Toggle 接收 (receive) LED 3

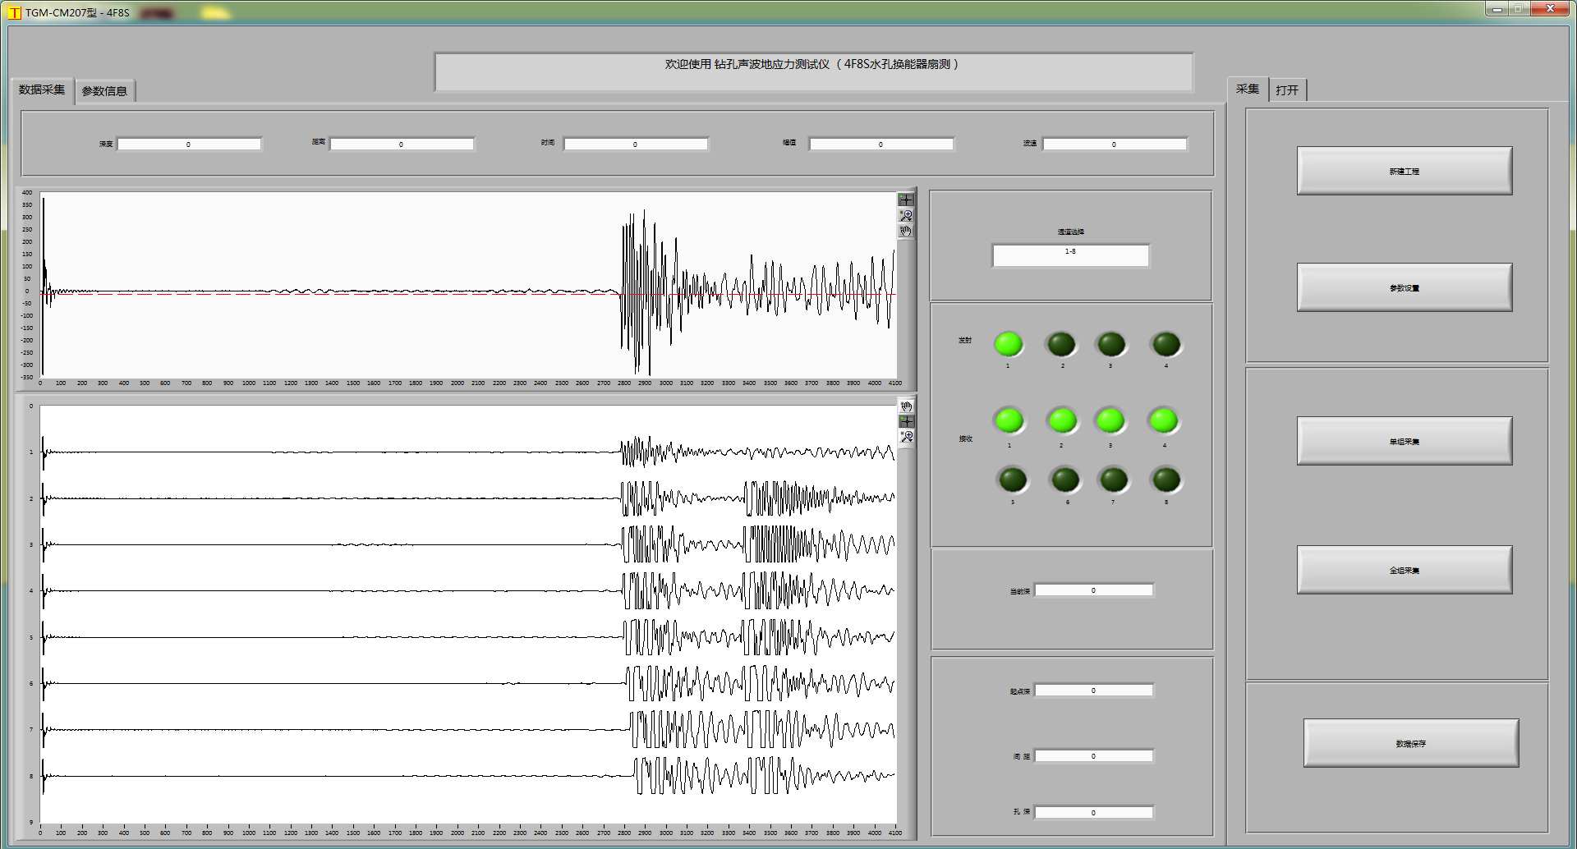[x=1110, y=420]
